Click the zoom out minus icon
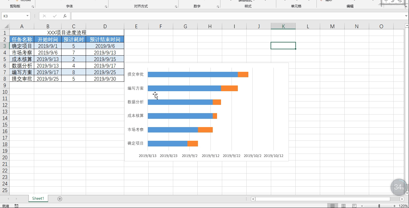This screenshot has height=208, width=409. tap(362, 206)
